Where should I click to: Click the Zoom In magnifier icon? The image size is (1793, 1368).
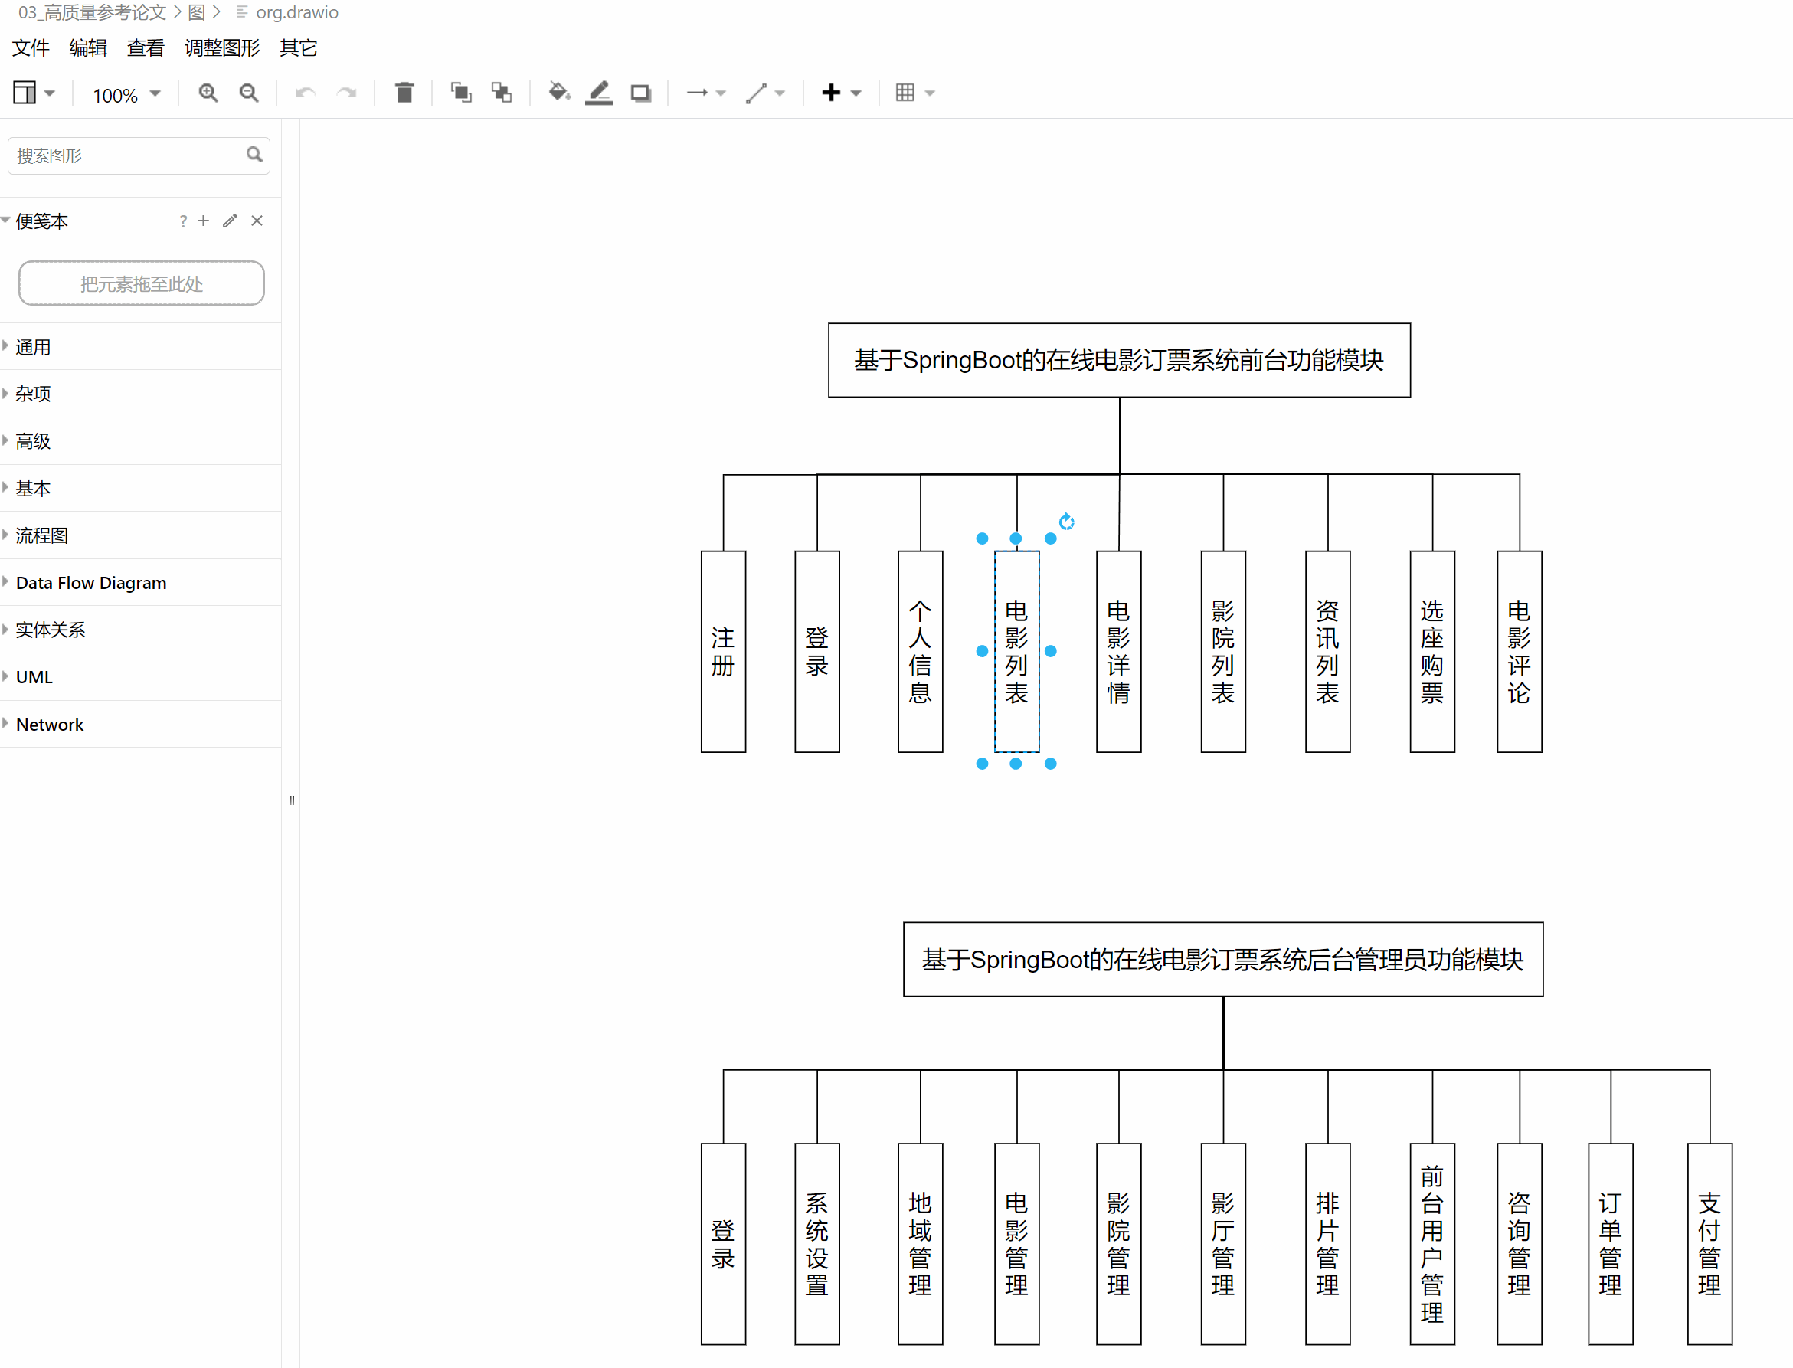coord(208,93)
